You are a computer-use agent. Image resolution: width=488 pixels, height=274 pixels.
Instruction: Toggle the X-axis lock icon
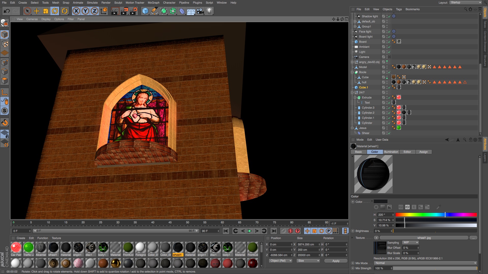tap(76, 11)
